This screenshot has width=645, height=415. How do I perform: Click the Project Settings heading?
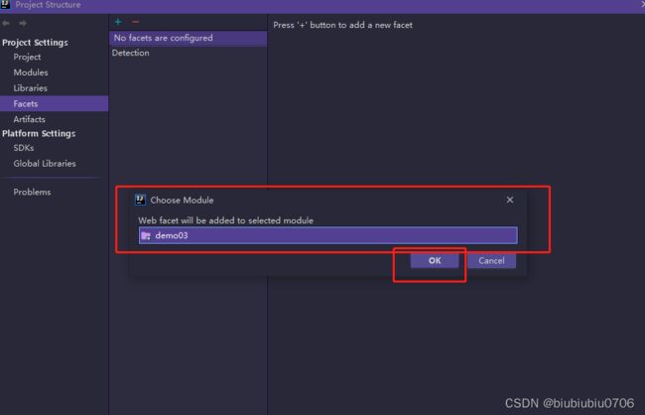[35, 43]
